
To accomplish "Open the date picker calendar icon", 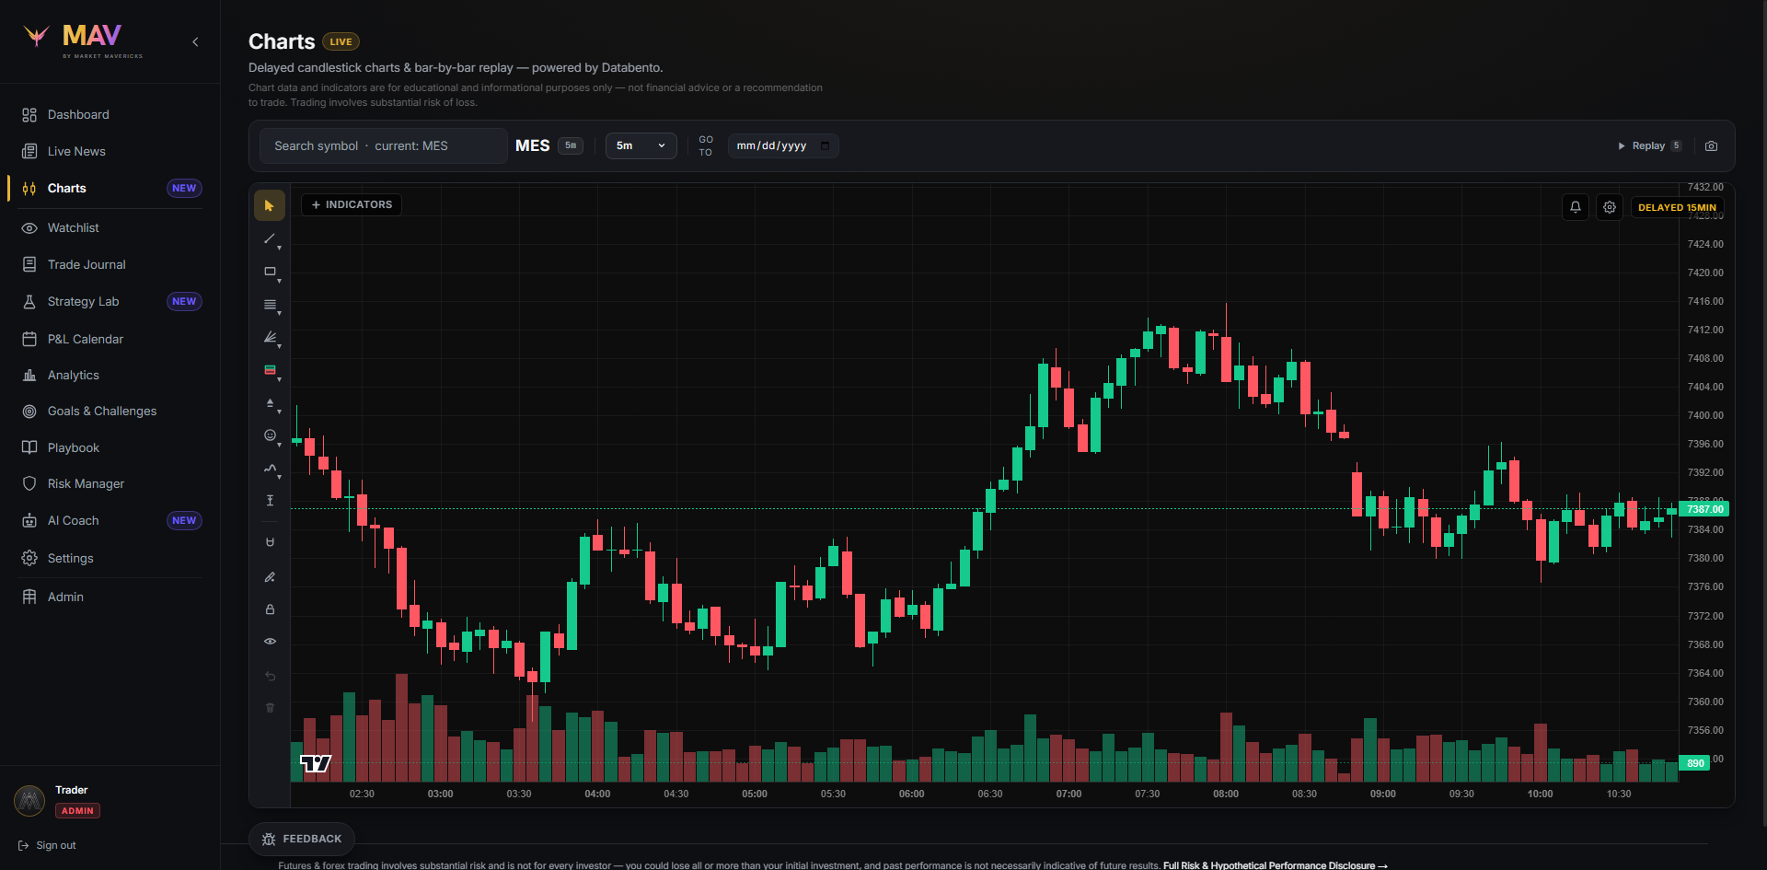I will tap(825, 145).
